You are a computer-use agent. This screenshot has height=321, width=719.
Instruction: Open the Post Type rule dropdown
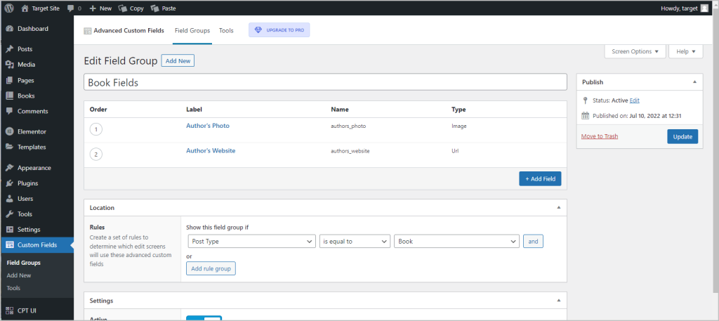click(x=251, y=241)
